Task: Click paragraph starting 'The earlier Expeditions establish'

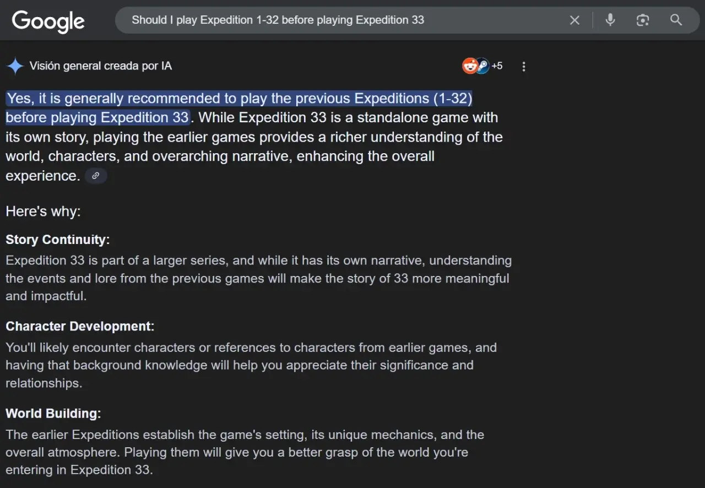Action: click(245, 452)
